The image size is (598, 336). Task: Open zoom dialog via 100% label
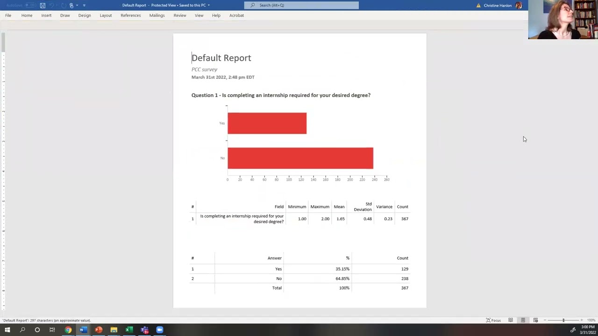(591, 320)
